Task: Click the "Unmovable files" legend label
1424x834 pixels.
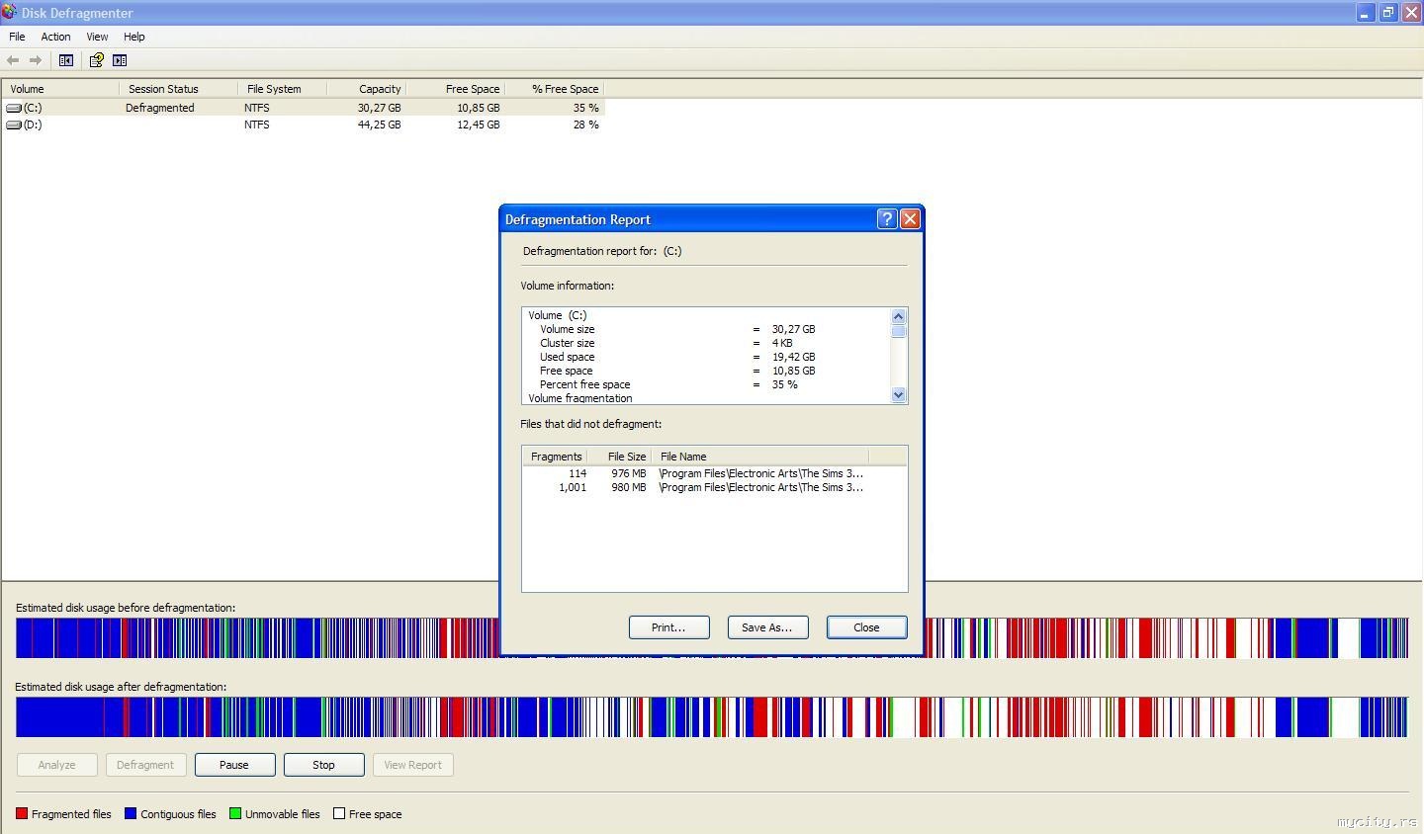Action: point(283,814)
